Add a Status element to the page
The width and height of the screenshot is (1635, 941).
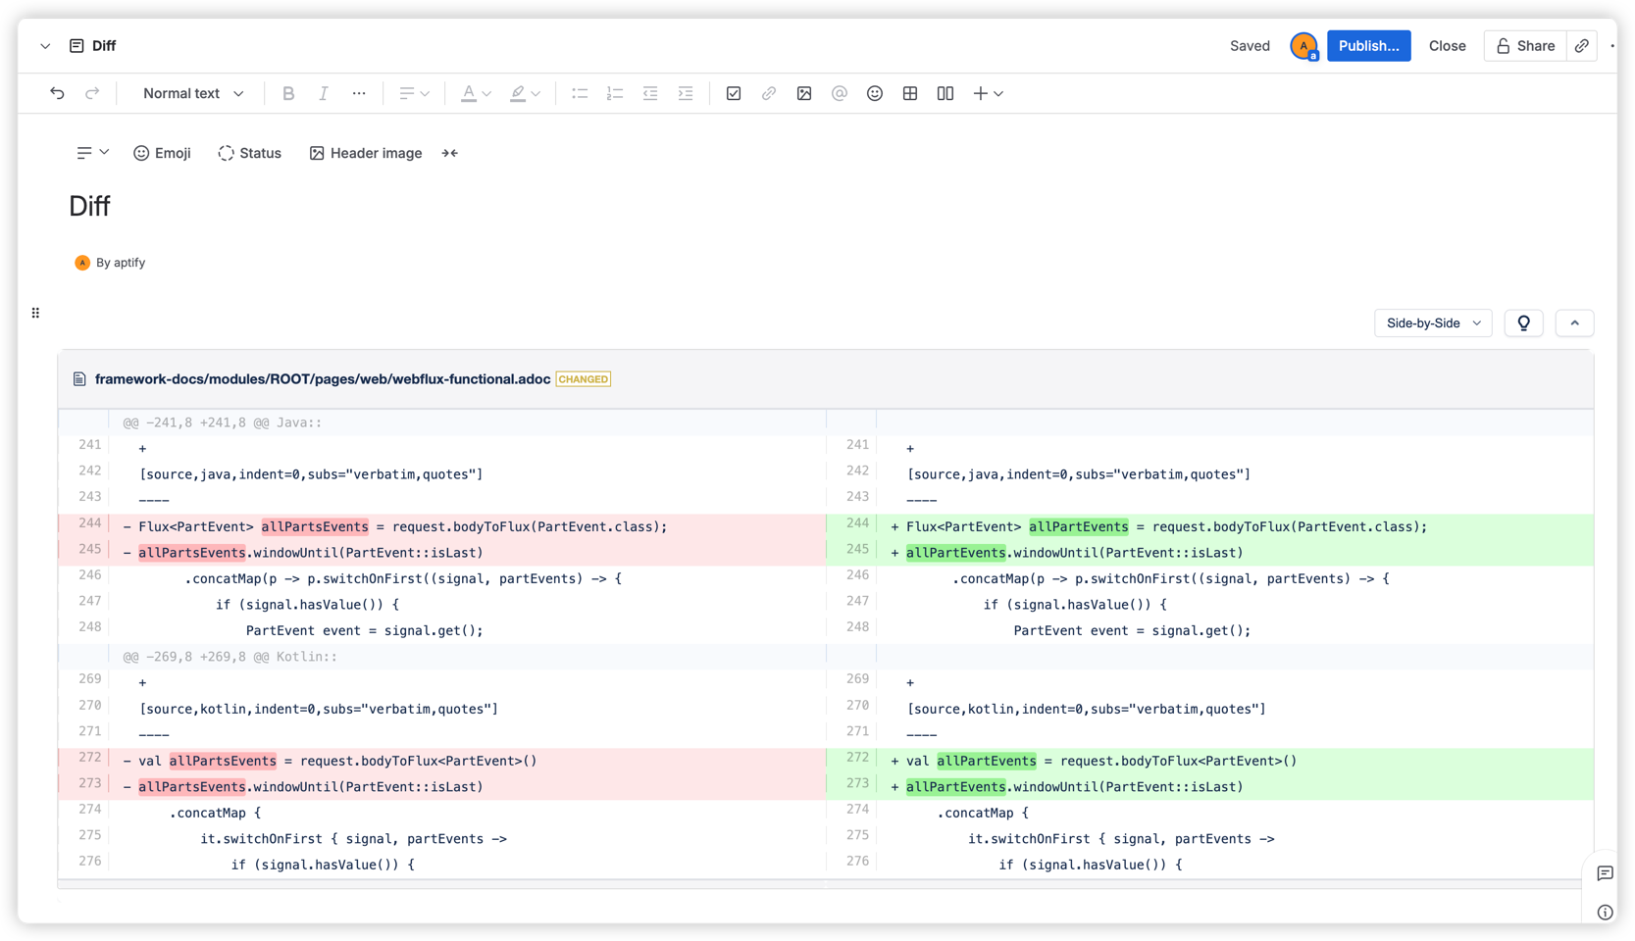(249, 153)
